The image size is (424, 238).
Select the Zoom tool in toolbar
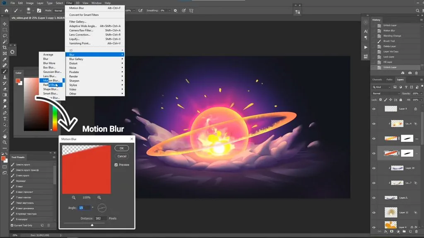5,143
